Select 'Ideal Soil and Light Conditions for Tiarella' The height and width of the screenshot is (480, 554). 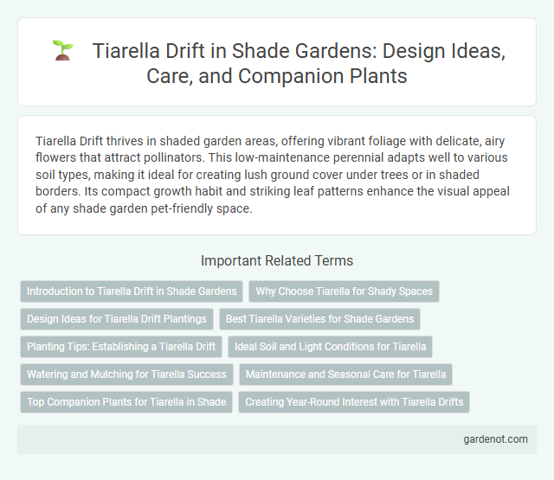[x=331, y=347]
